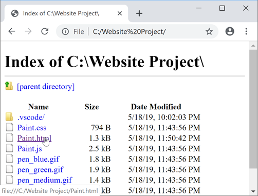Click the vertical scrollbar thumb
Screen dimensions: 258x196
pos(253,109)
